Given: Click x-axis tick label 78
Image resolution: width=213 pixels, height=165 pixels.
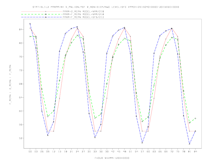Looking at the screenshot, I should pos(184,152).
